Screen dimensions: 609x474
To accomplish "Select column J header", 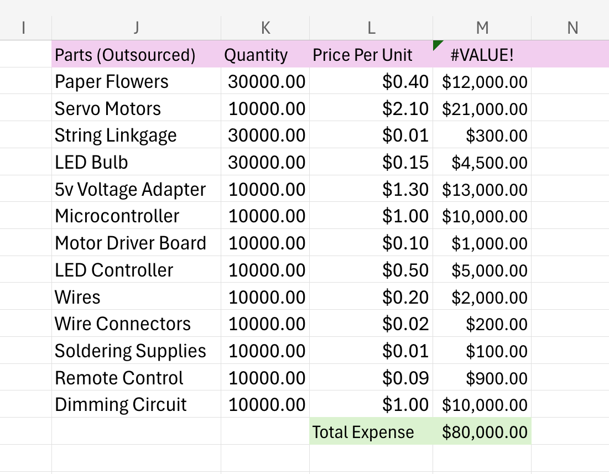I will [136, 28].
